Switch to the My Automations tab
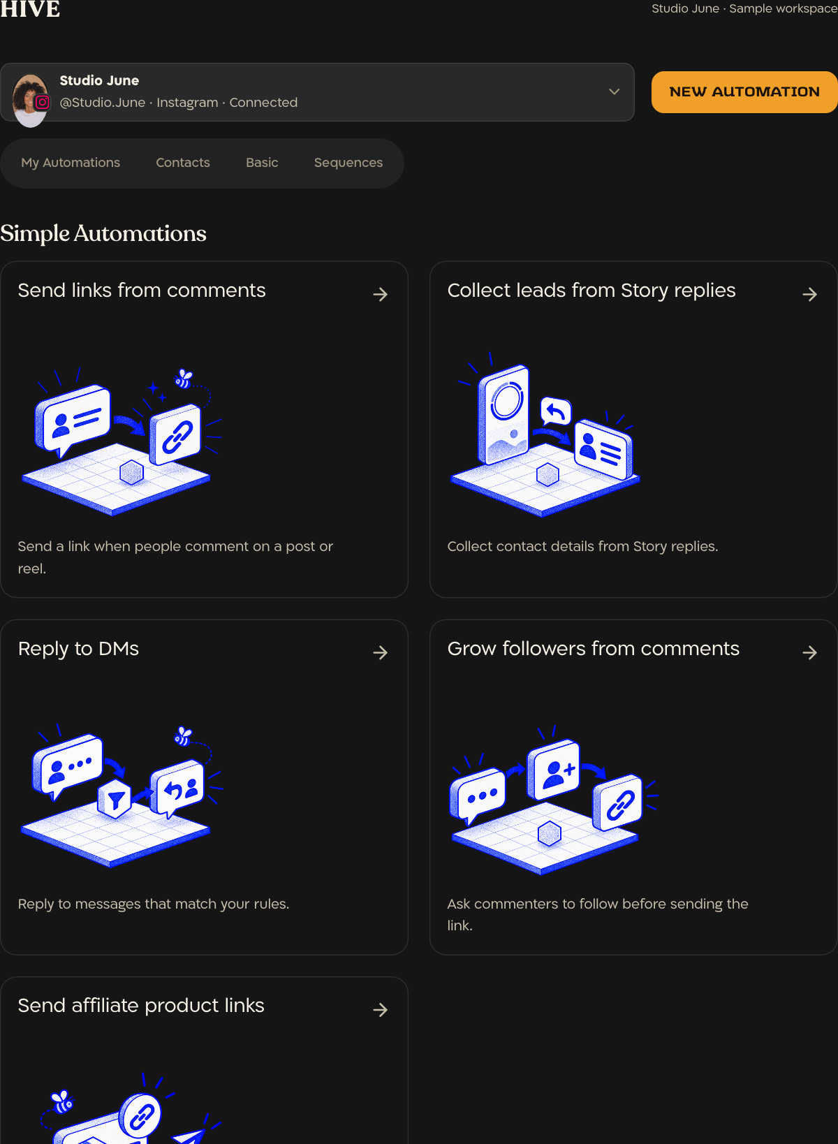The width and height of the screenshot is (838, 1144). point(71,163)
